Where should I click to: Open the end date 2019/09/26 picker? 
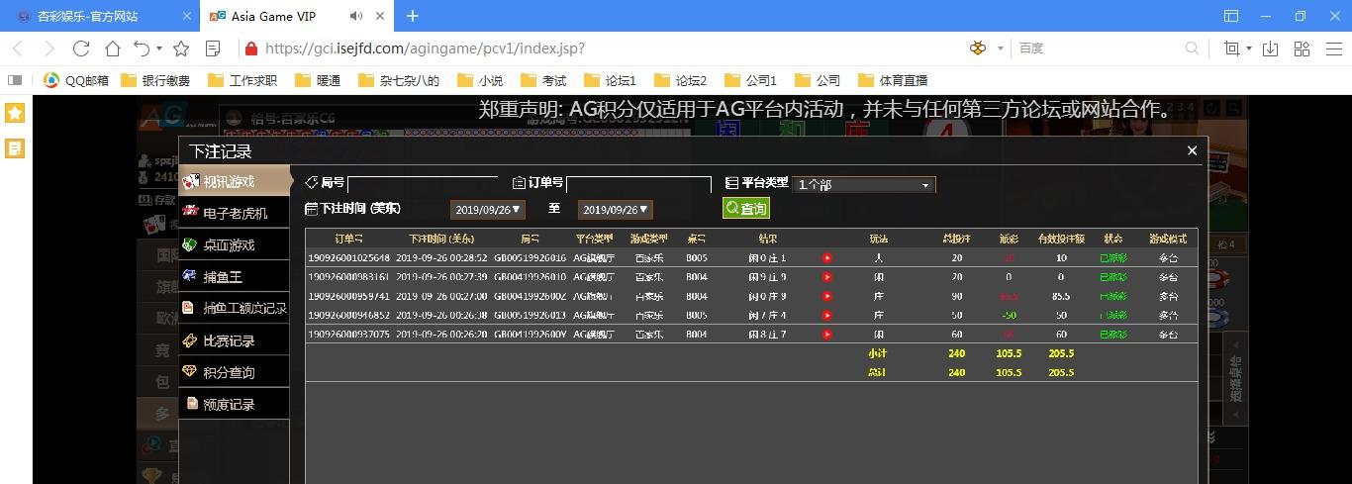pos(616,209)
